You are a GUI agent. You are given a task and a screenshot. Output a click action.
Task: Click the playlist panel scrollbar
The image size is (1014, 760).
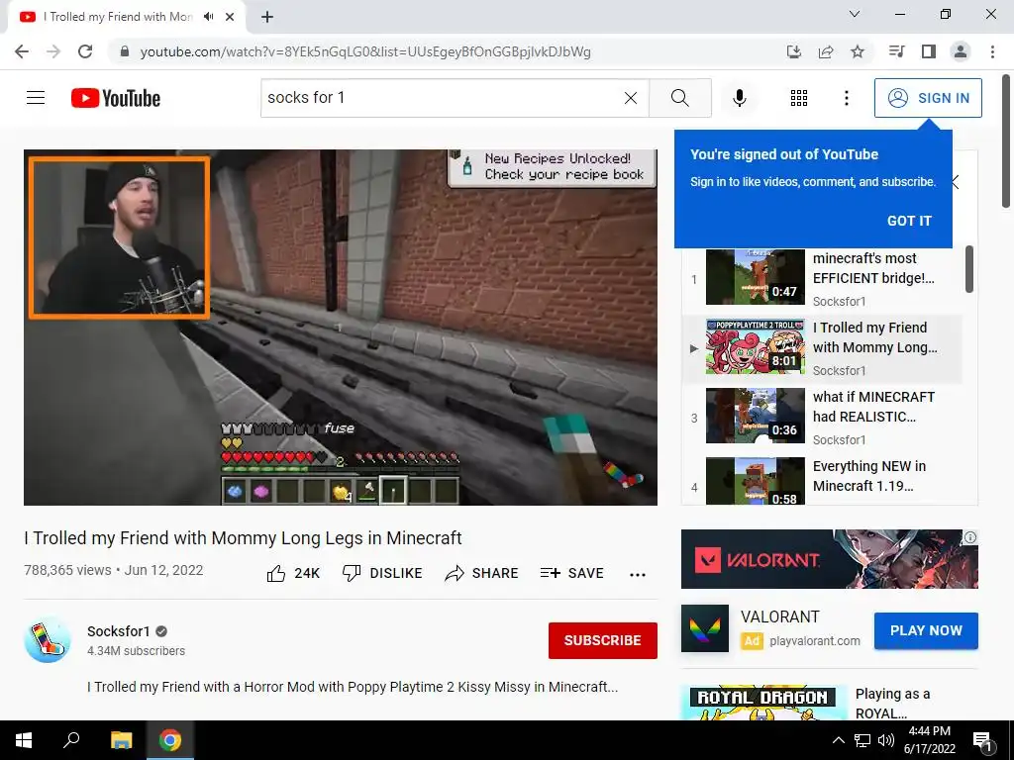pos(968,269)
